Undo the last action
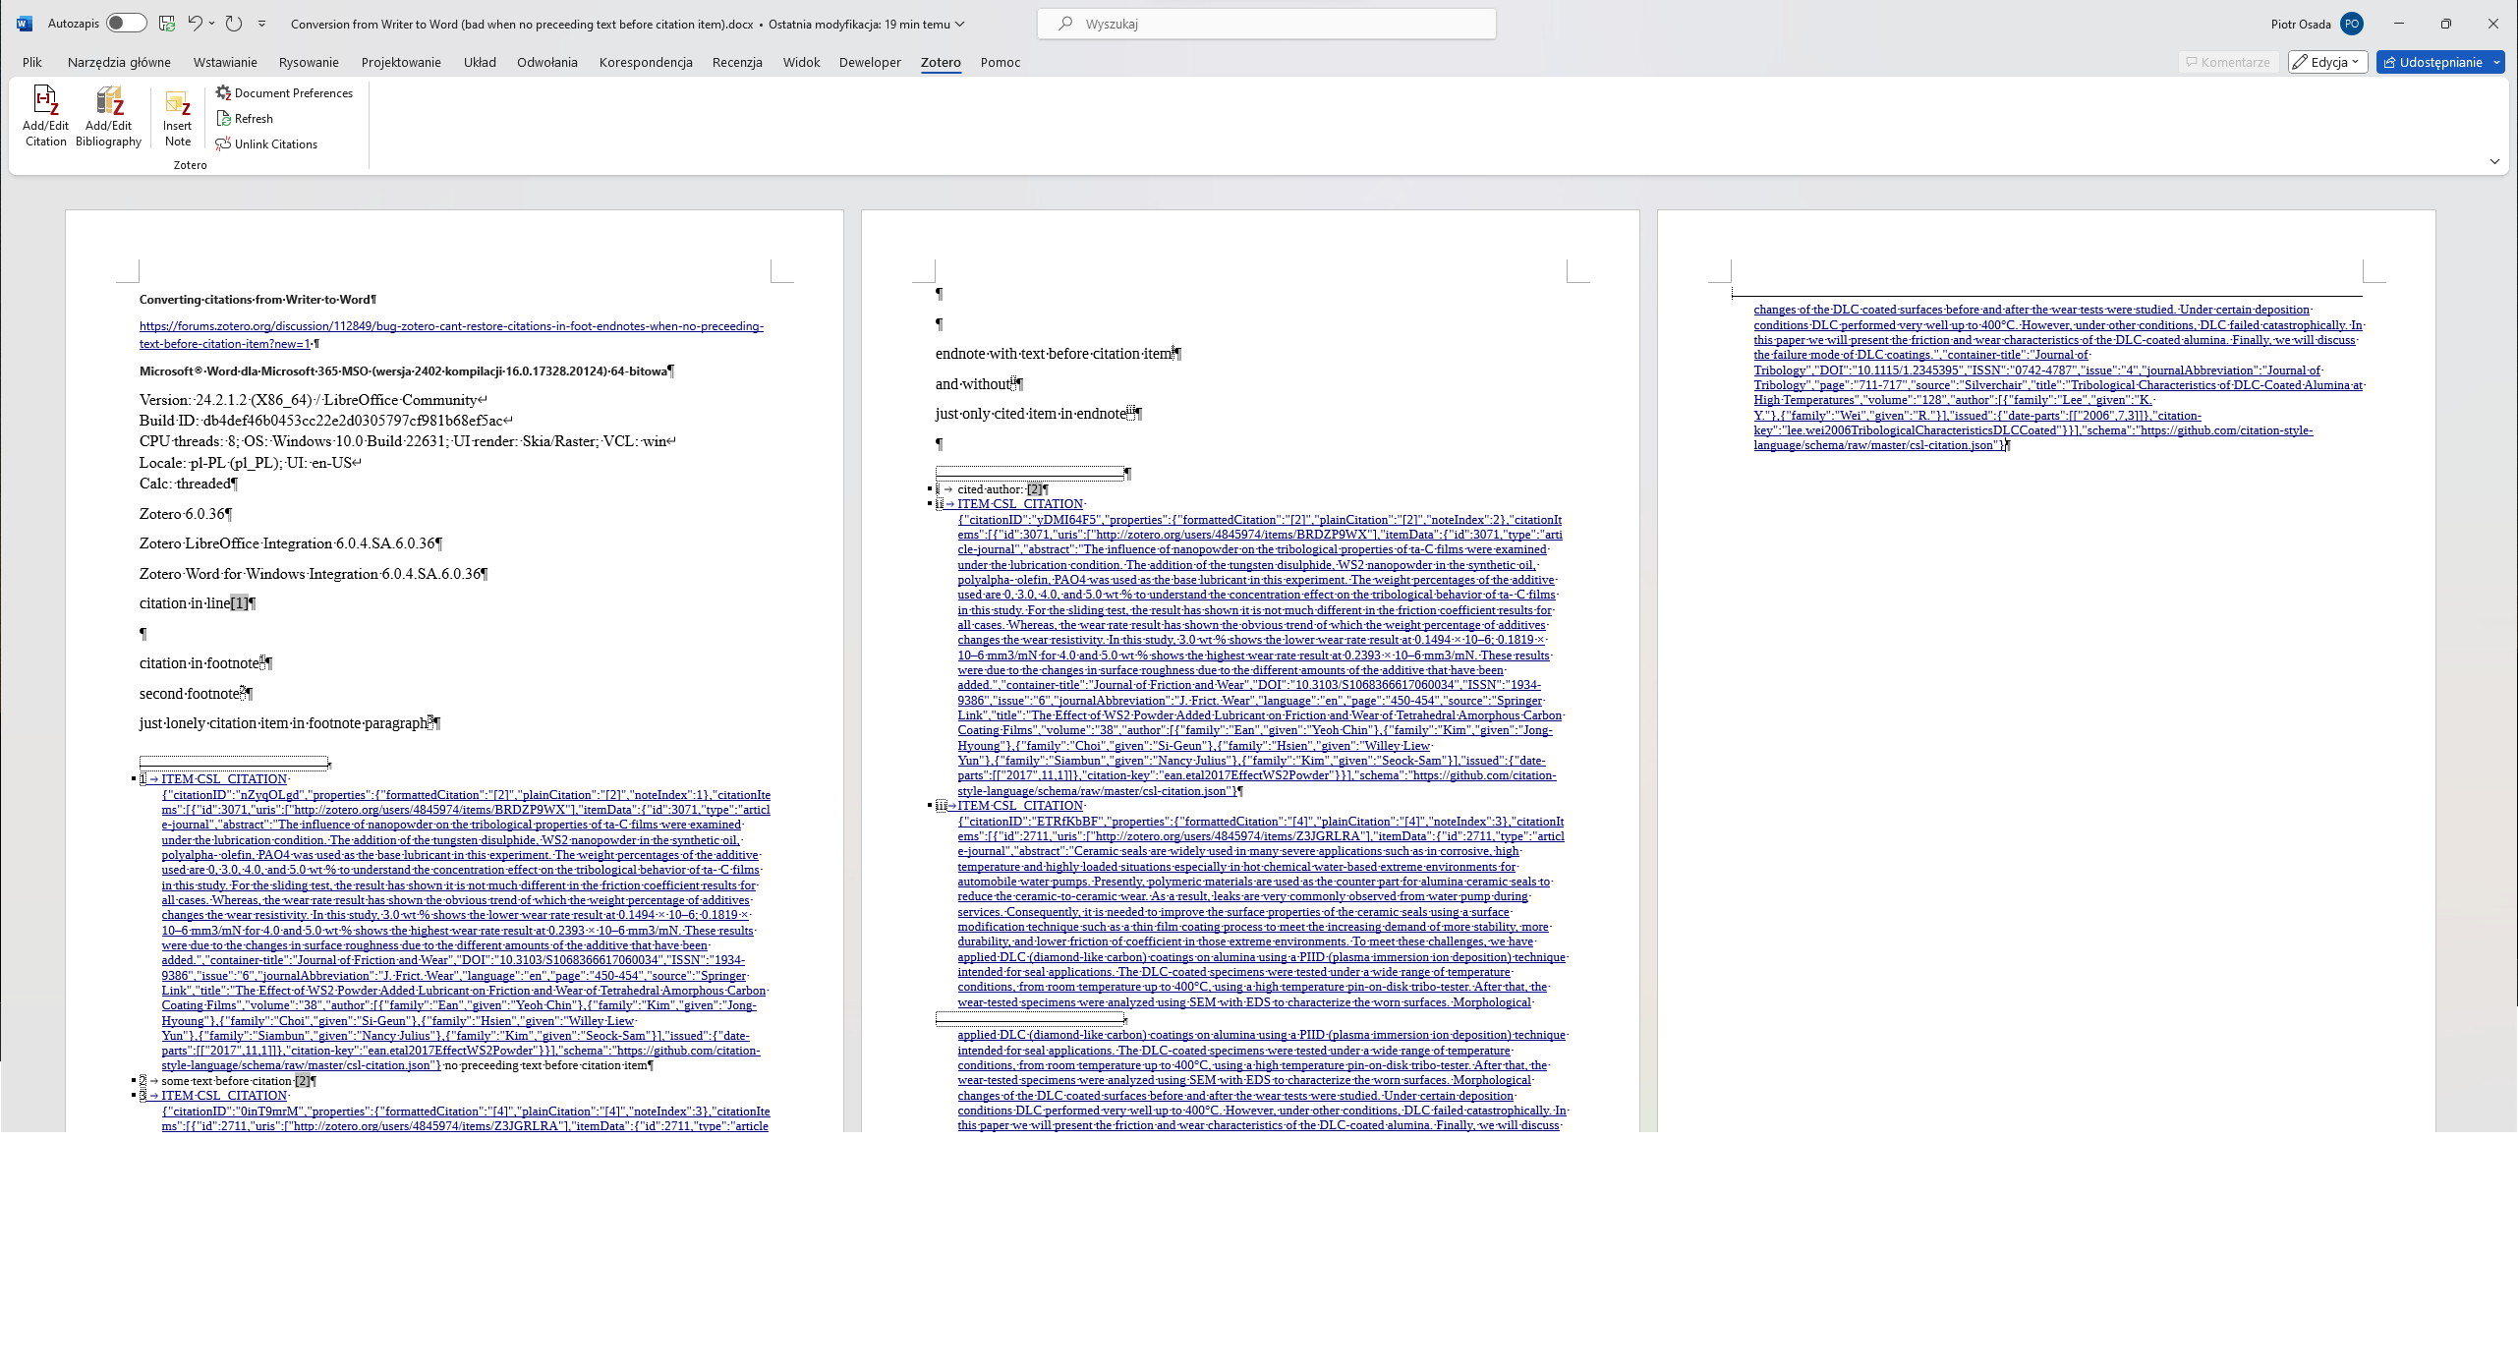 195,24
